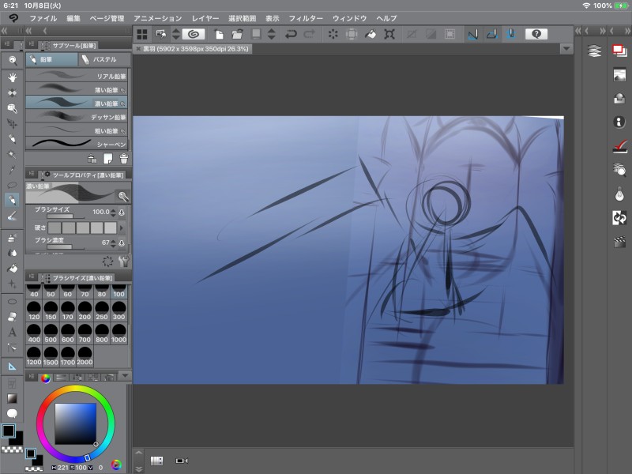Expand the canvas tab list dropdown
This screenshot has height=474, width=632.
566,49
